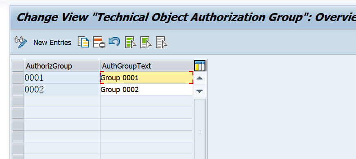Click the Group 0002 text field
The height and width of the screenshot is (159, 356).
[146, 90]
